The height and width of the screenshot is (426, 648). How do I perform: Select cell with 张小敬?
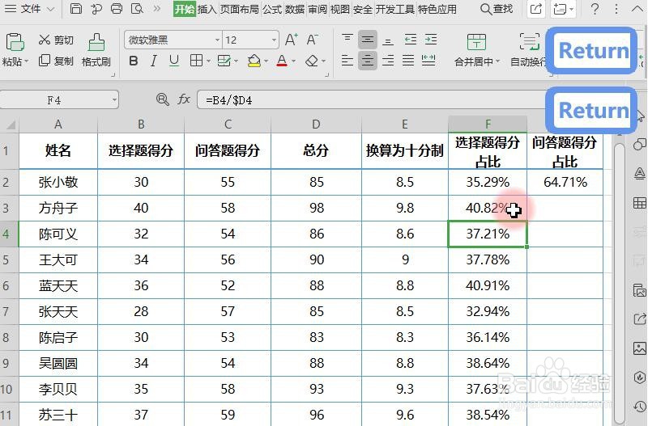(x=58, y=182)
